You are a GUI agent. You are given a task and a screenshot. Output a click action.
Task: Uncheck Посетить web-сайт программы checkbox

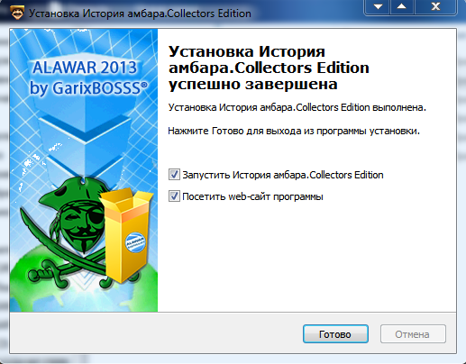click(x=174, y=196)
